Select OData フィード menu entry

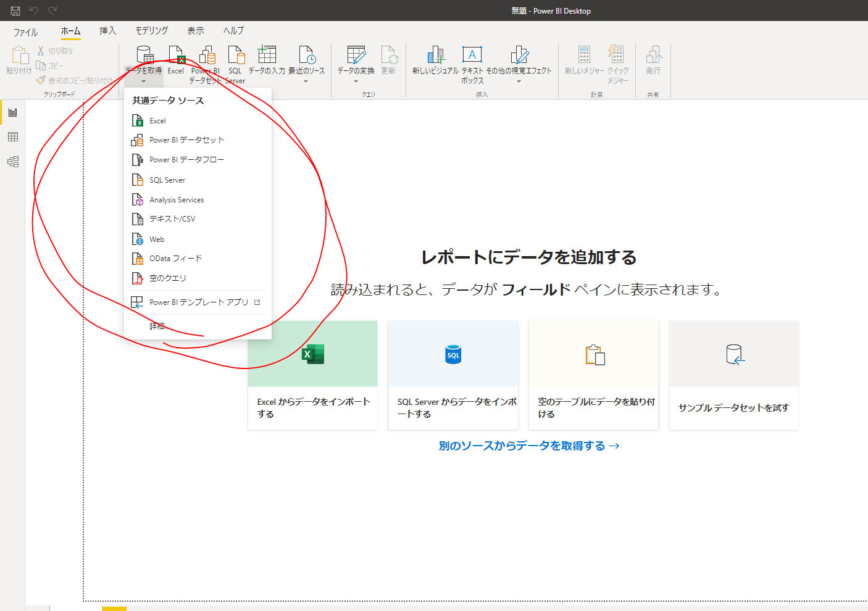198,259
